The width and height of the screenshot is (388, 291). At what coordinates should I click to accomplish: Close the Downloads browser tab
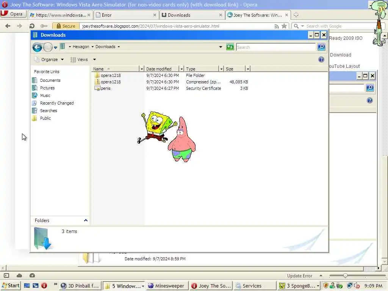click(221, 15)
